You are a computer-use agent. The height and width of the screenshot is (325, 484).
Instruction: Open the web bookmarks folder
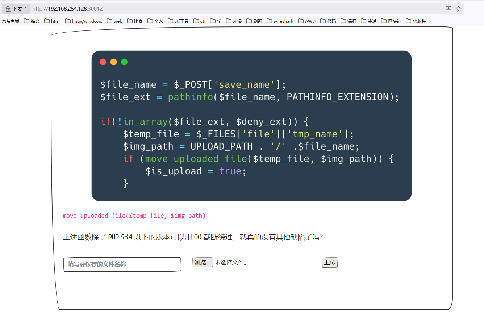point(115,21)
